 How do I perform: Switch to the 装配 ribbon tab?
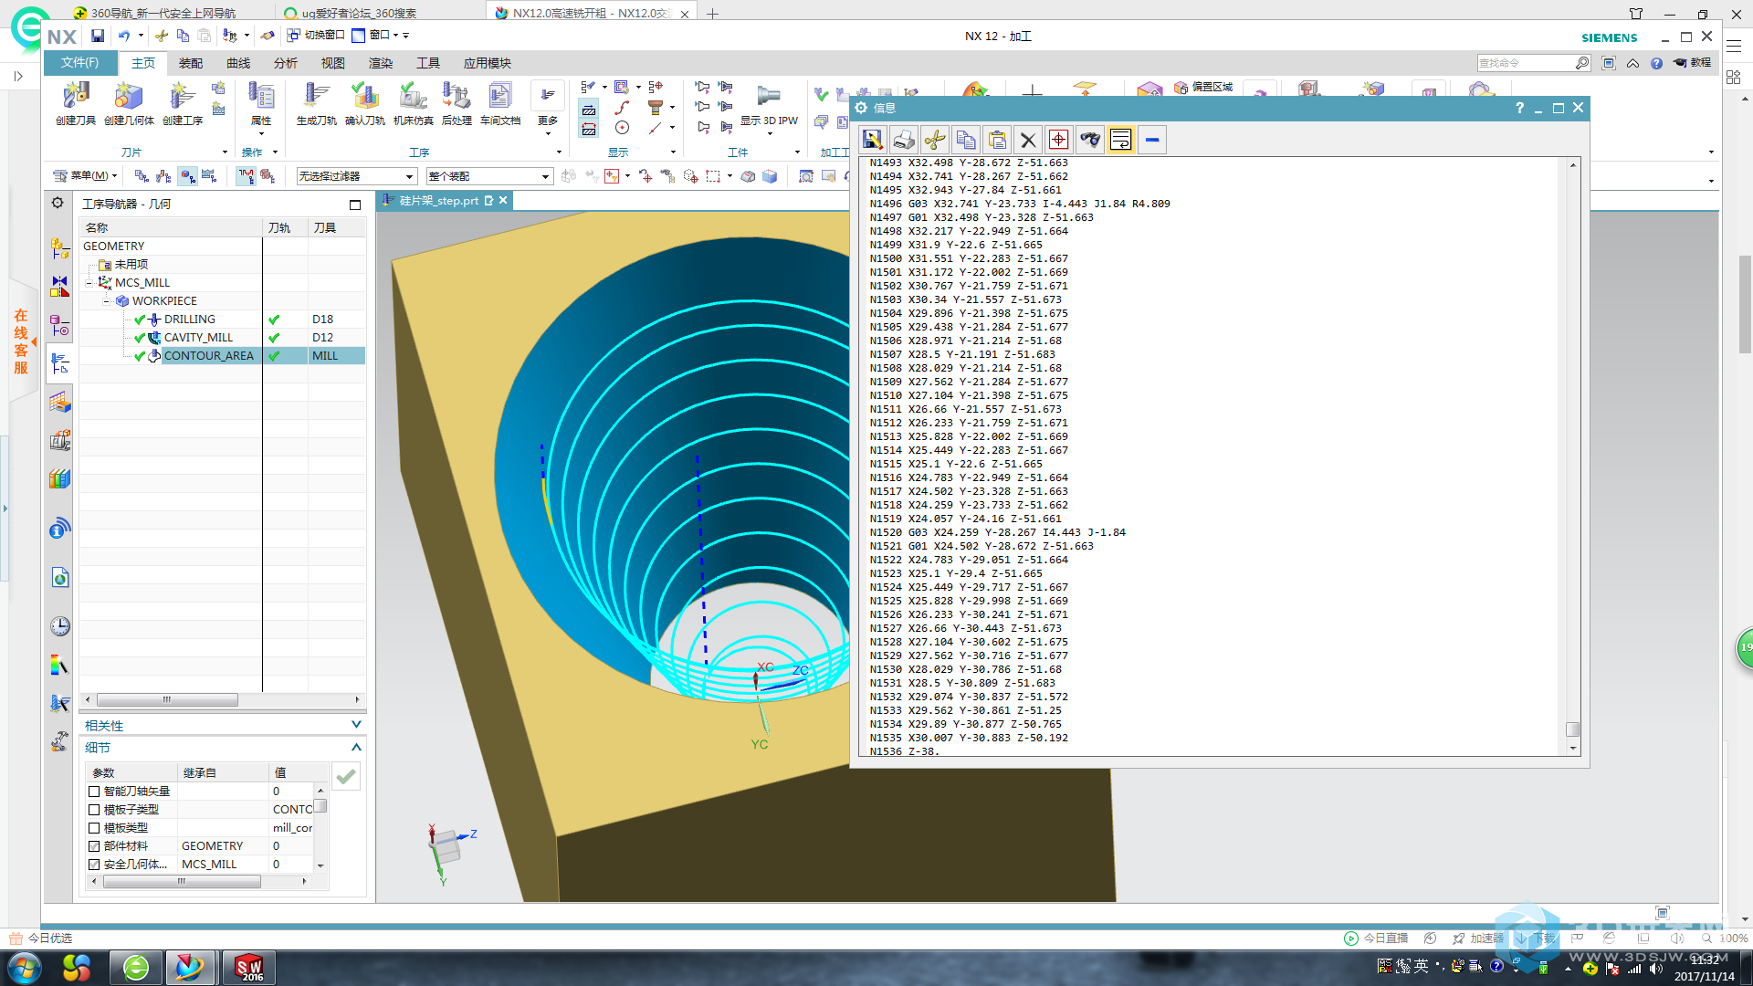point(191,63)
